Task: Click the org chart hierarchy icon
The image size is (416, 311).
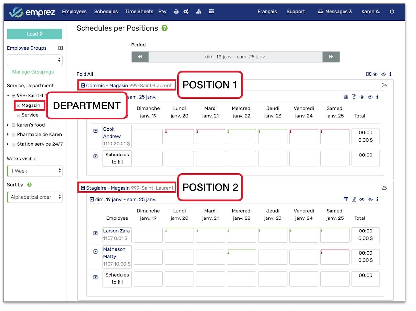Action: pos(199,11)
